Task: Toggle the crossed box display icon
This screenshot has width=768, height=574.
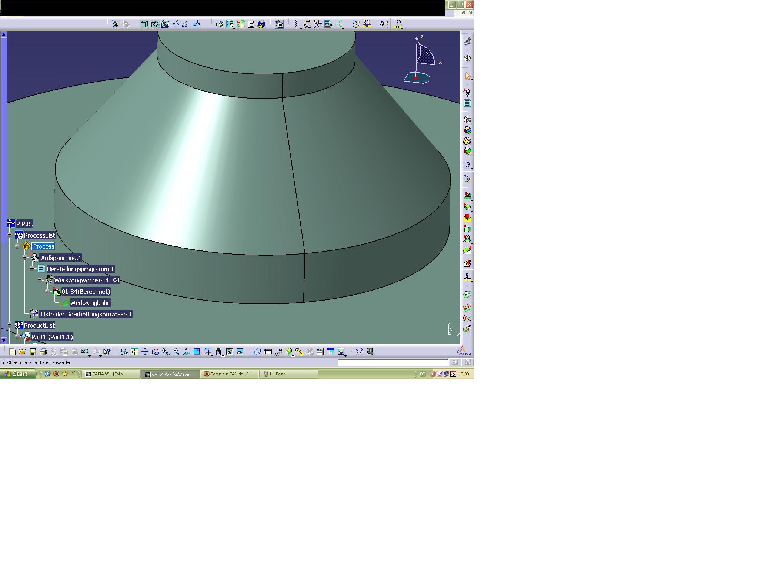Action: (x=155, y=24)
